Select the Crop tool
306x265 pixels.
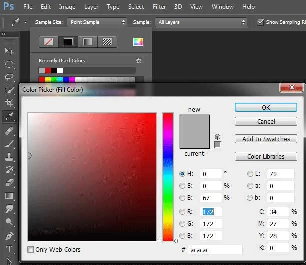[x=9, y=103]
